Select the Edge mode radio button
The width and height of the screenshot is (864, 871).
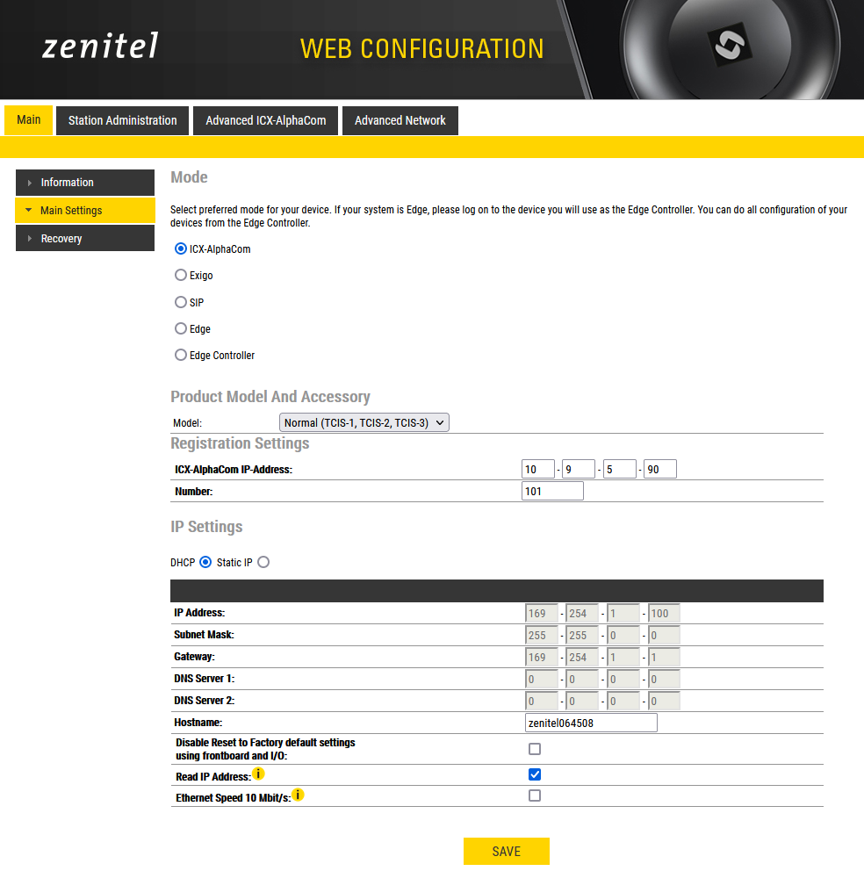[181, 328]
